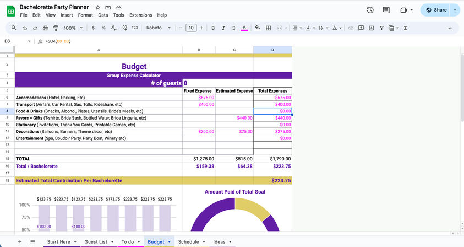Open version history clock icon
Screen dimensions: 464x247
[370, 10]
